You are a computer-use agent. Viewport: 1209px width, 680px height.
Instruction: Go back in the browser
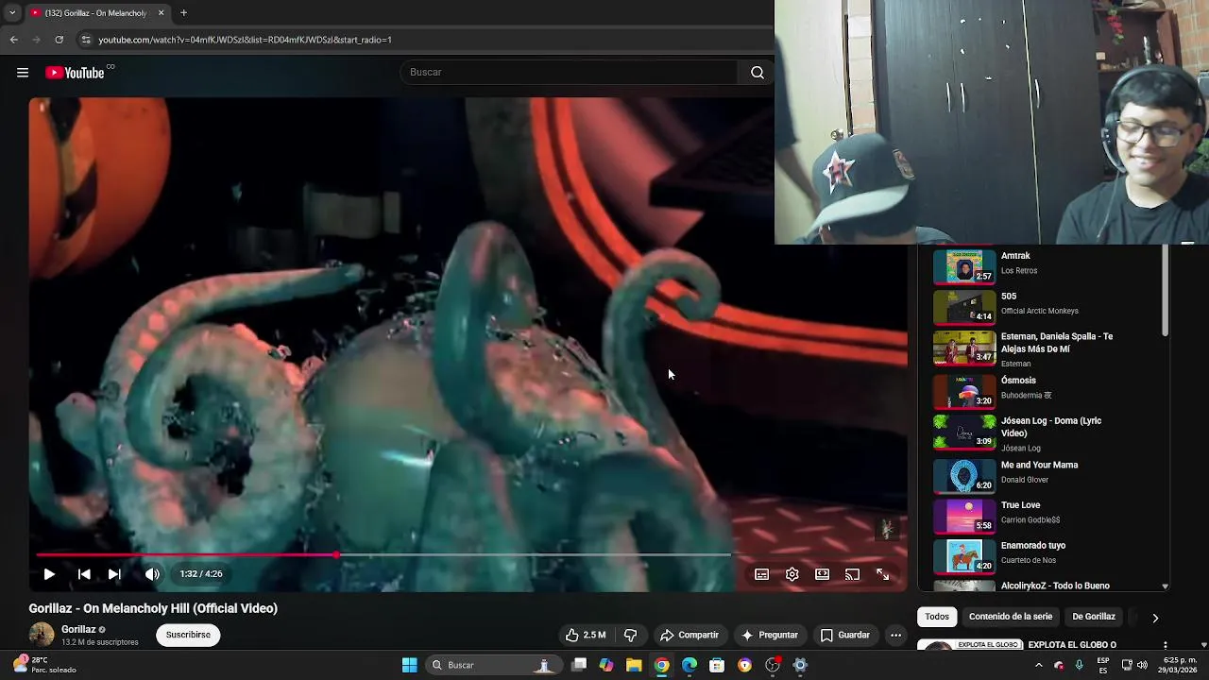(x=13, y=40)
